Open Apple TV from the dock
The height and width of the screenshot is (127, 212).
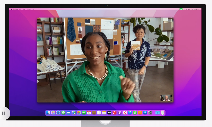109,113
